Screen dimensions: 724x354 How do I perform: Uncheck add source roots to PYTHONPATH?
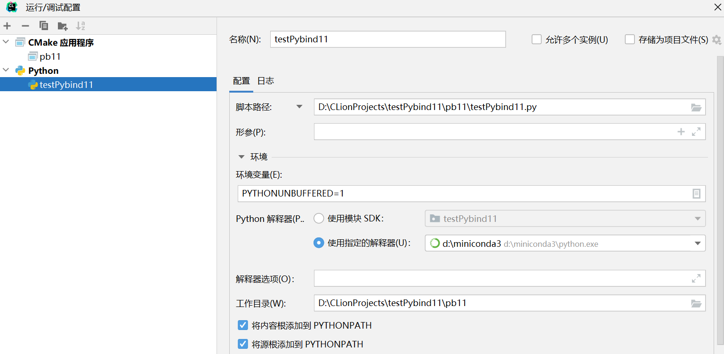pos(243,344)
